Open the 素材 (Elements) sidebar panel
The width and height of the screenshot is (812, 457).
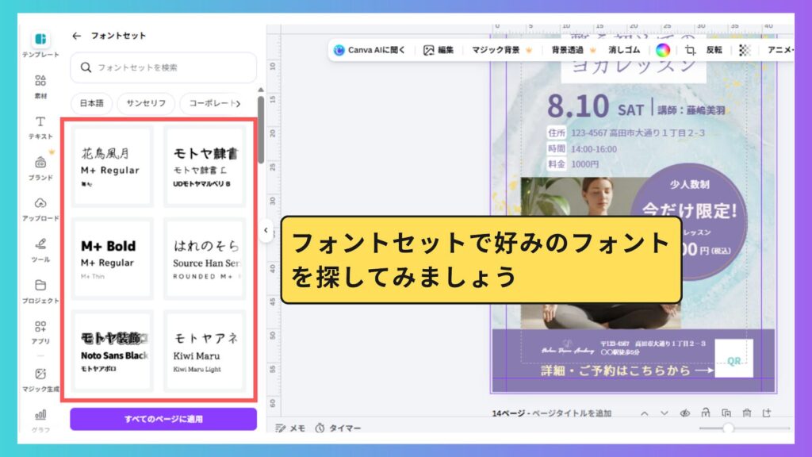coord(40,85)
